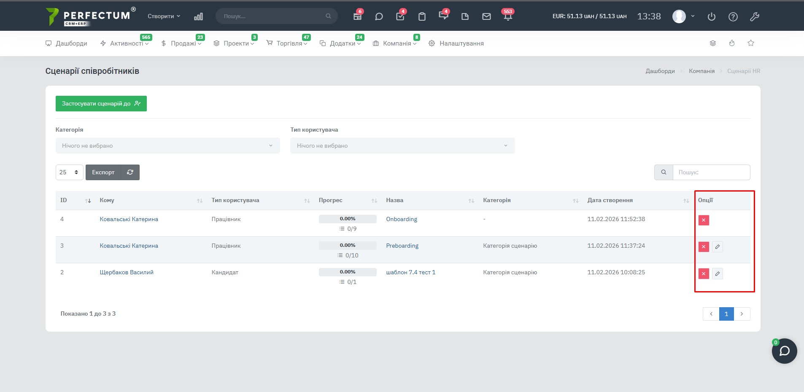
Task: Expand the Тип користувача filter dropdown
Action: click(402, 146)
